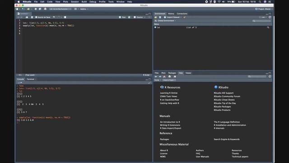This screenshot has width=289, height=163.
Task: Expand the lst object with its toggle
Action: [155, 27]
